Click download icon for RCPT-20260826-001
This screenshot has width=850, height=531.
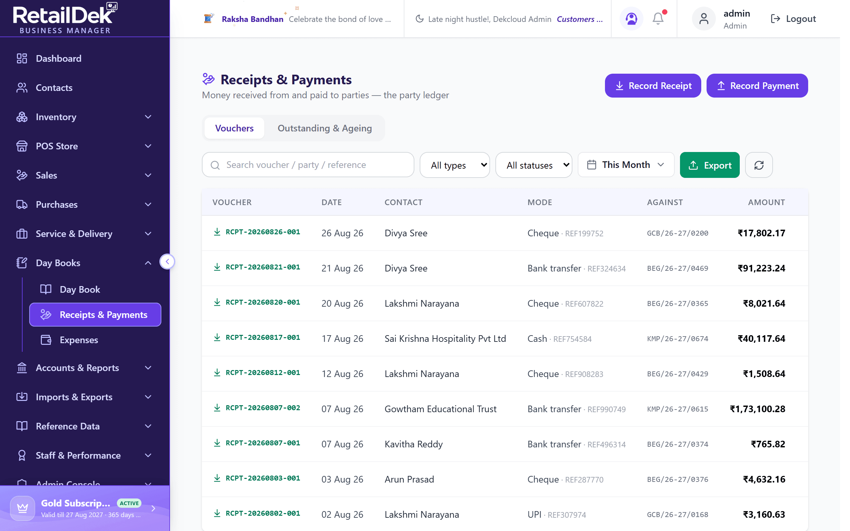coord(217,232)
